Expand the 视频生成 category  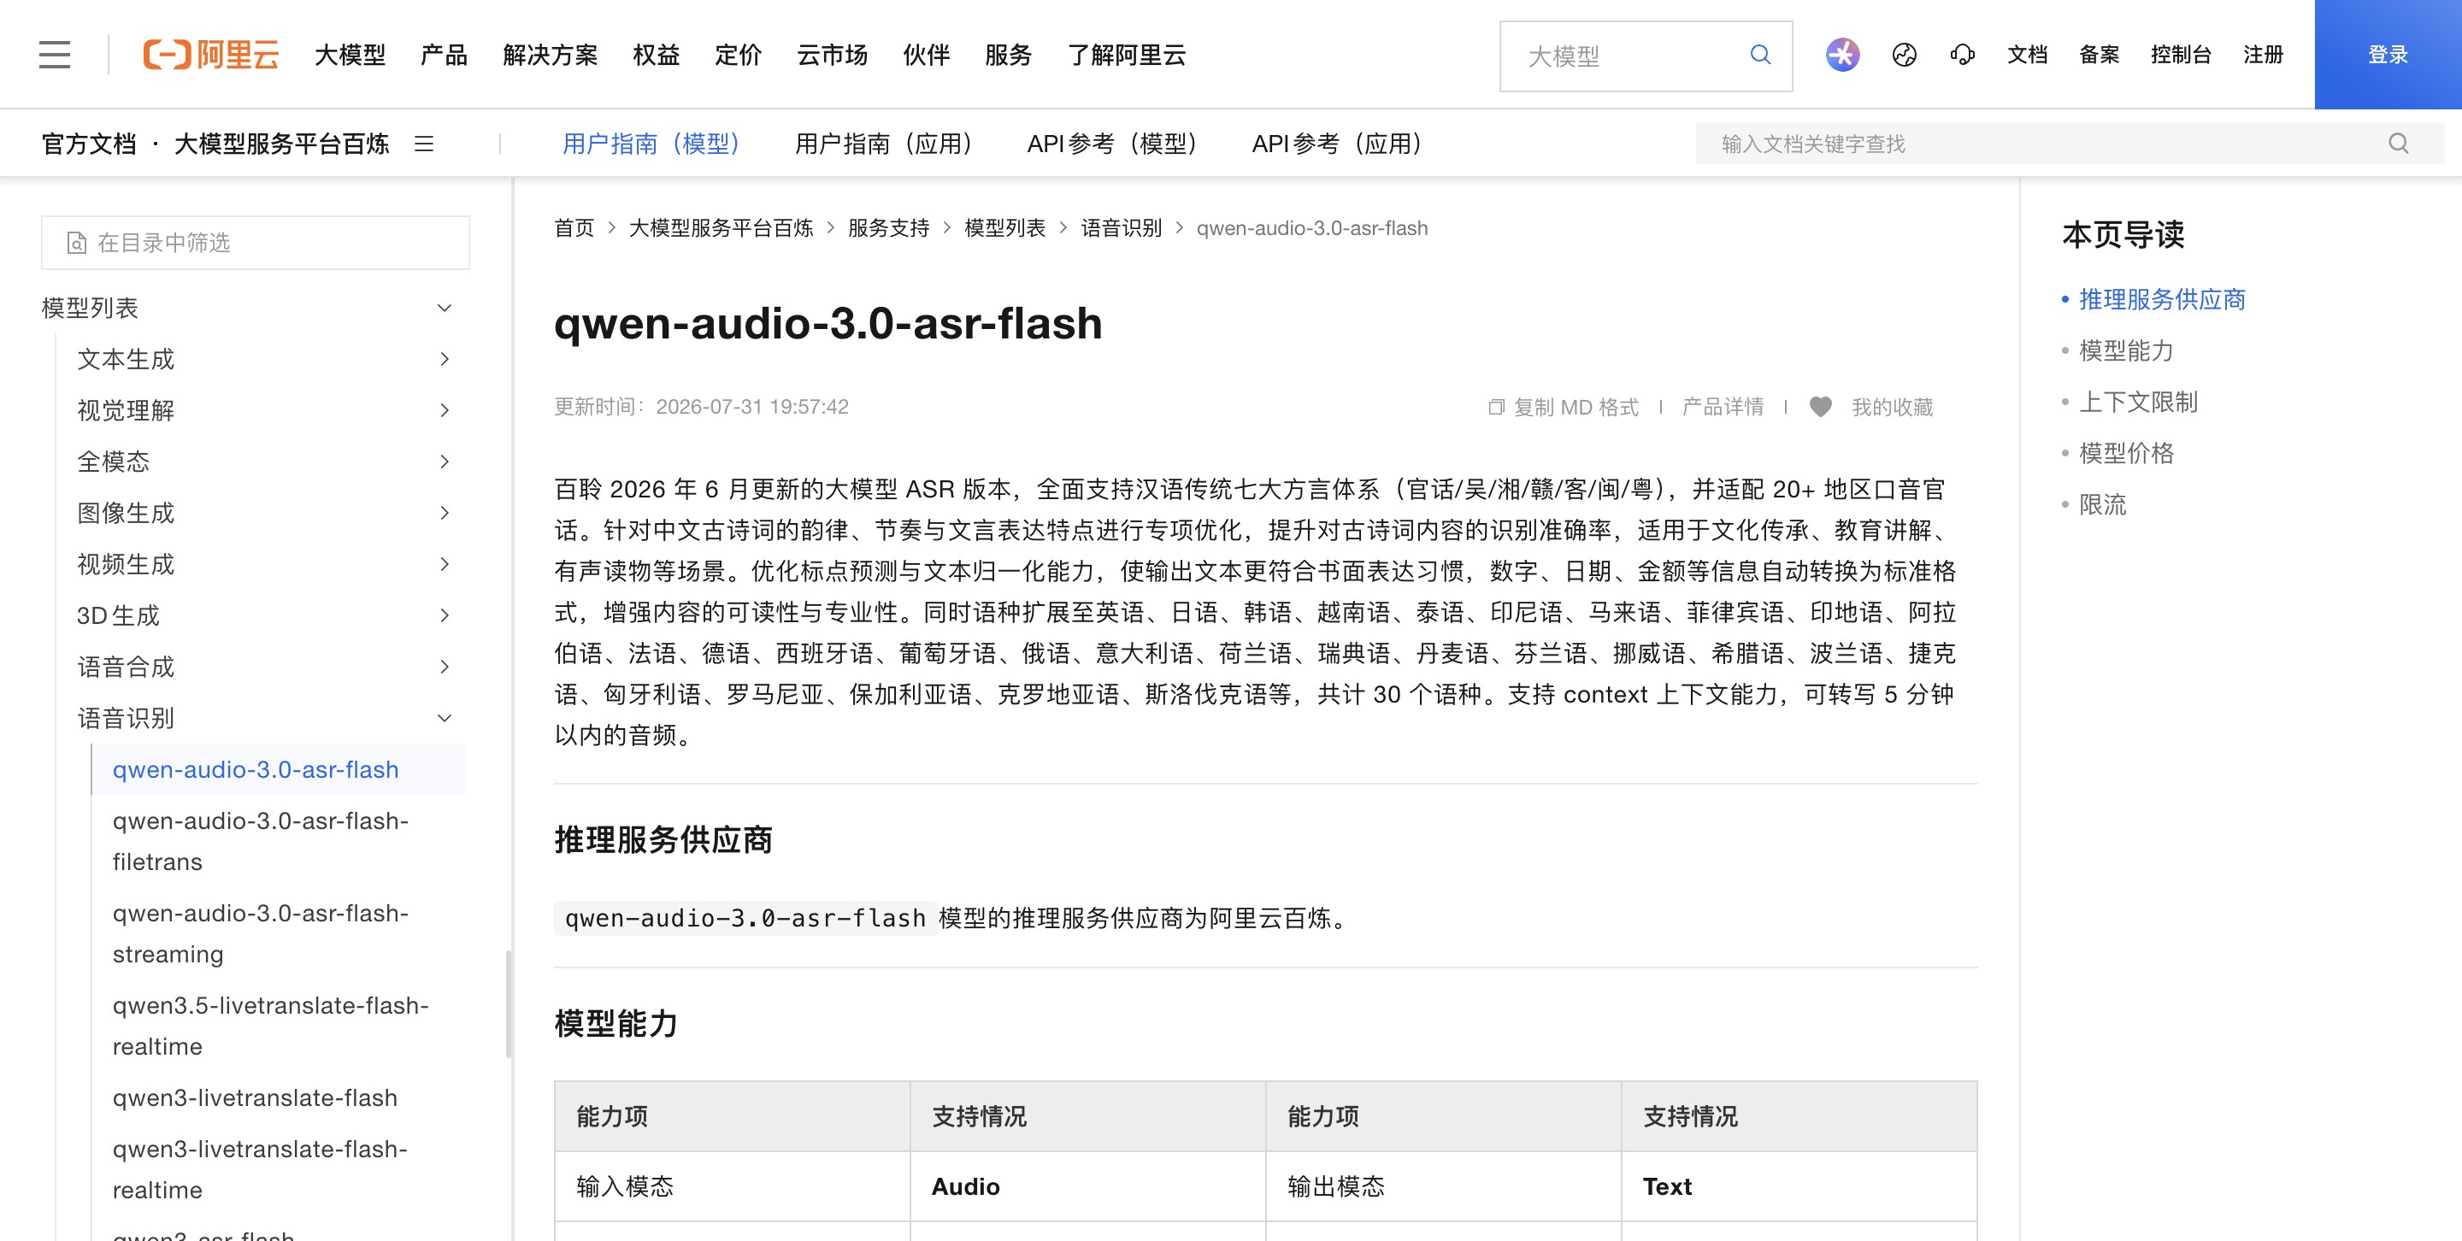pyautogui.click(x=444, y=565)
